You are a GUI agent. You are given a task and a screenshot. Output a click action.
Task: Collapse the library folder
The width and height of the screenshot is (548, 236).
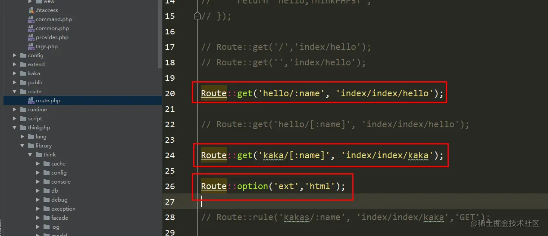coord(22,146)
